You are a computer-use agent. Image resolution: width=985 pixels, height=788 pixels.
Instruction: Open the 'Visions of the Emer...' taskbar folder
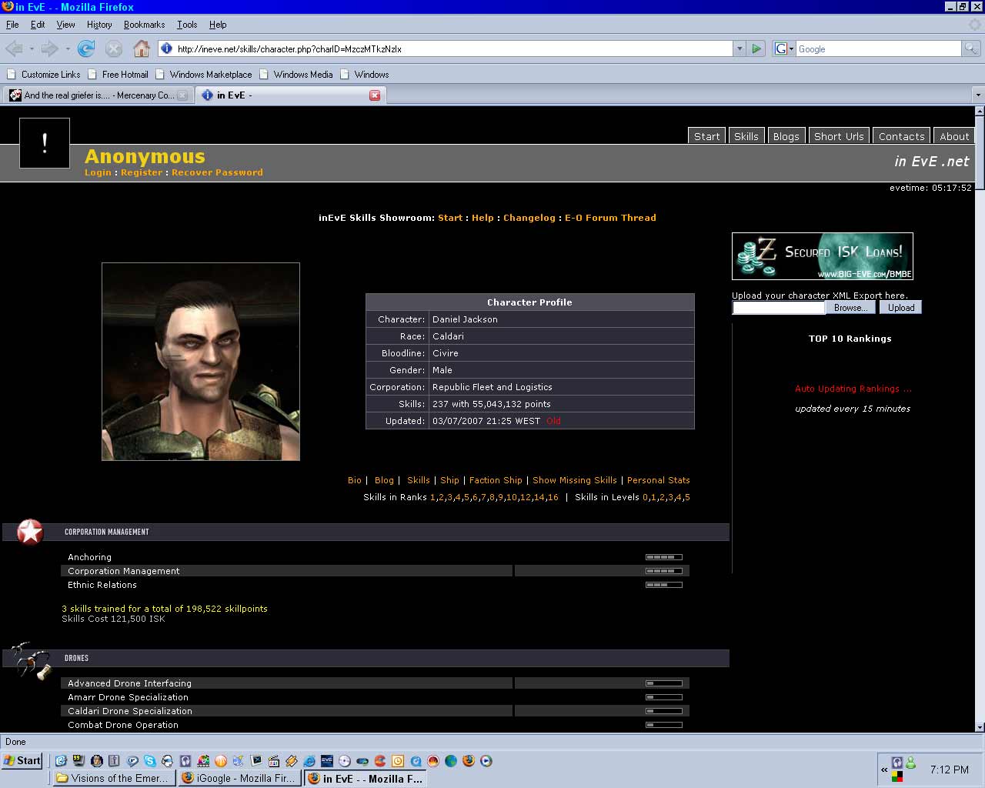click(x=114, y=779)
